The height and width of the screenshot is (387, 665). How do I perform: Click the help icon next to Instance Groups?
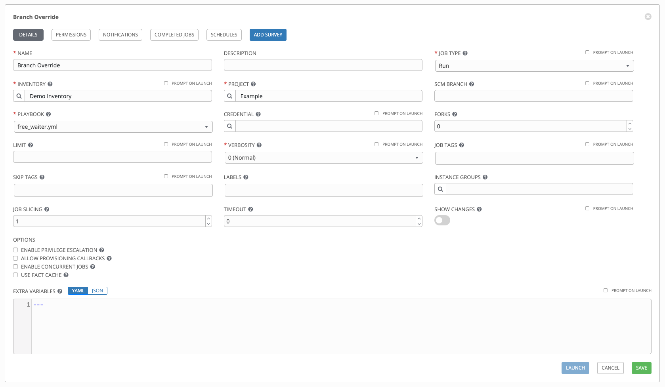click(x=485, y=177)
